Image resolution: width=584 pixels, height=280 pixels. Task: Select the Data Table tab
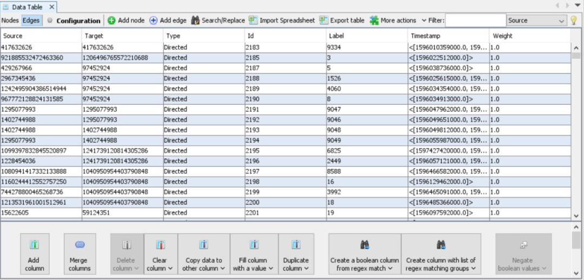[27, 7]
